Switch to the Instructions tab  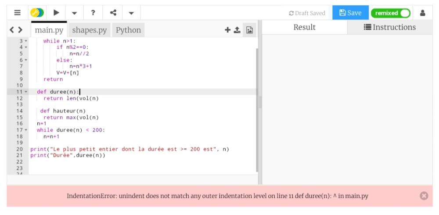[390, 27]
